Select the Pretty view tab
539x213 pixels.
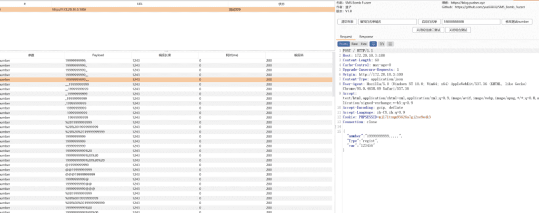coord(344,44)
